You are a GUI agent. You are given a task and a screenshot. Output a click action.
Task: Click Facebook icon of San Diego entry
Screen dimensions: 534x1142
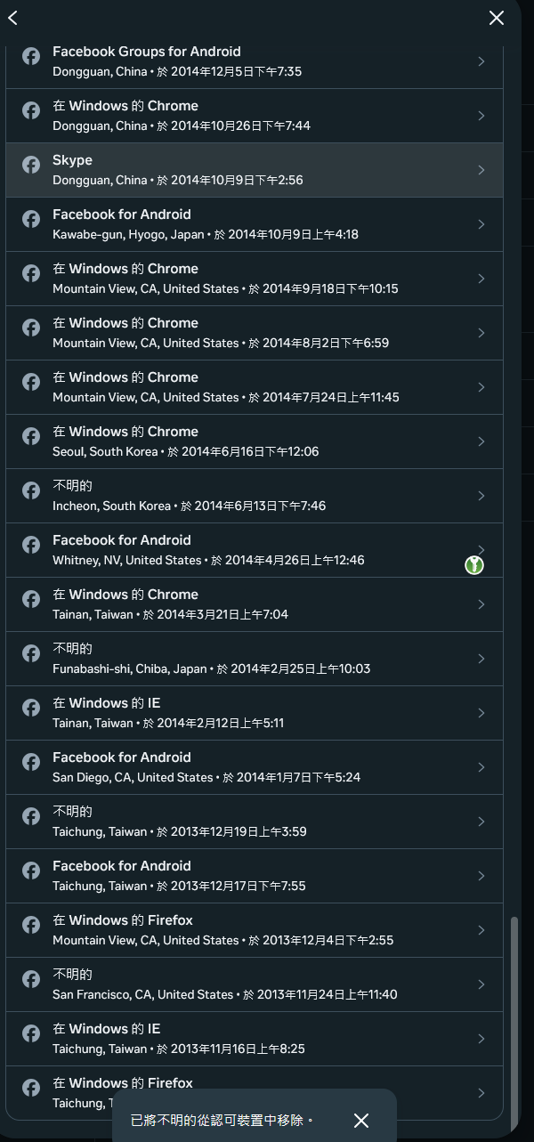[x=31, y=762]
